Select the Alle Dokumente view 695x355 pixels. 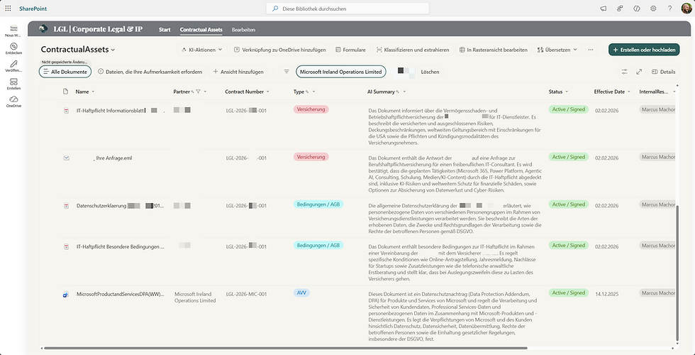(65, 72)
